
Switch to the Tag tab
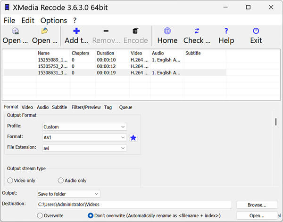(x=108, y=107)
